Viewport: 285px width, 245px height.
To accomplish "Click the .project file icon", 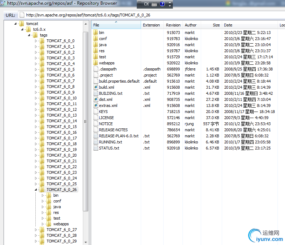I will pos(96,75).
